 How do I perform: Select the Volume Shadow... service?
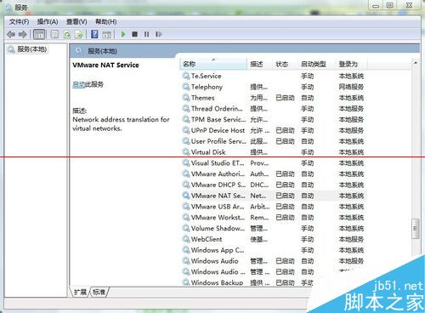[275, 228]
